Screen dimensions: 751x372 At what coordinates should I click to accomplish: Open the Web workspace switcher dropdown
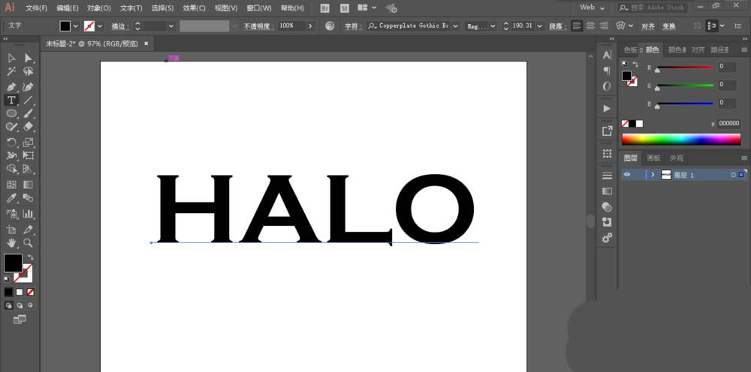coord(593,7)
